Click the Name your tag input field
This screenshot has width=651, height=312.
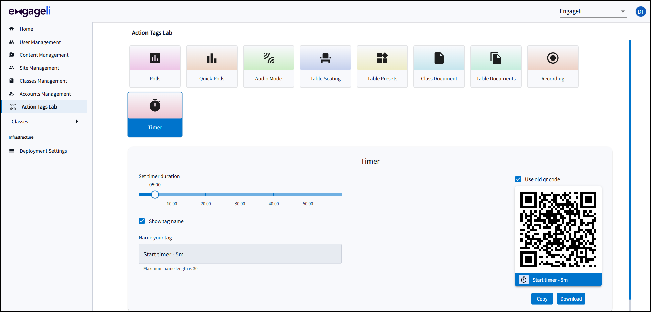(x=240, y=254)
